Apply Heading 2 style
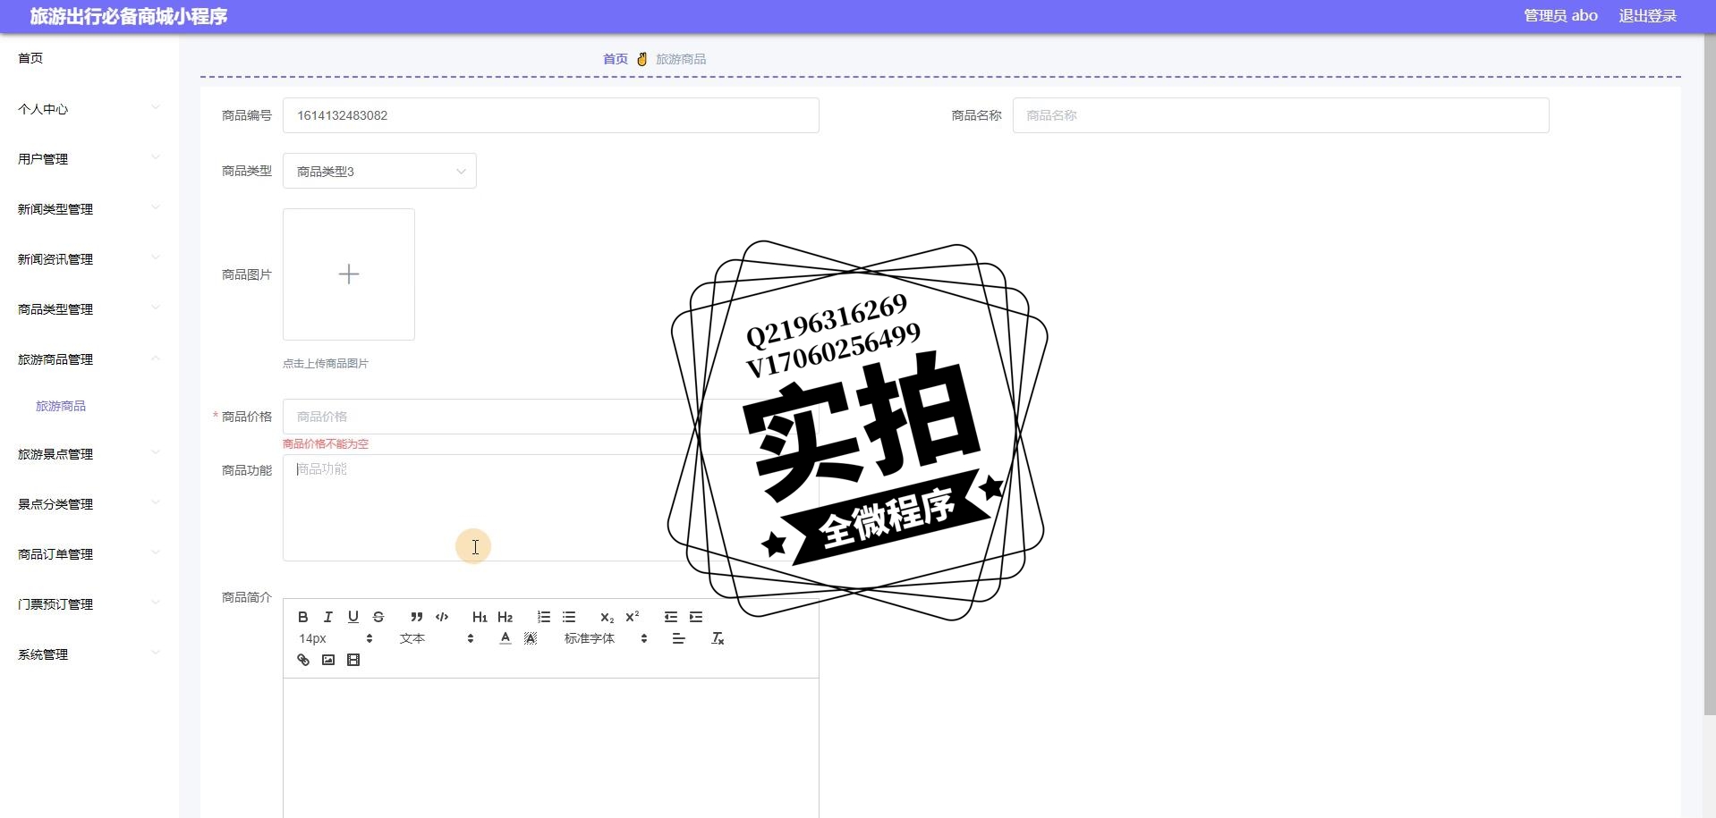1716x818 pixels. click(505, 617)
